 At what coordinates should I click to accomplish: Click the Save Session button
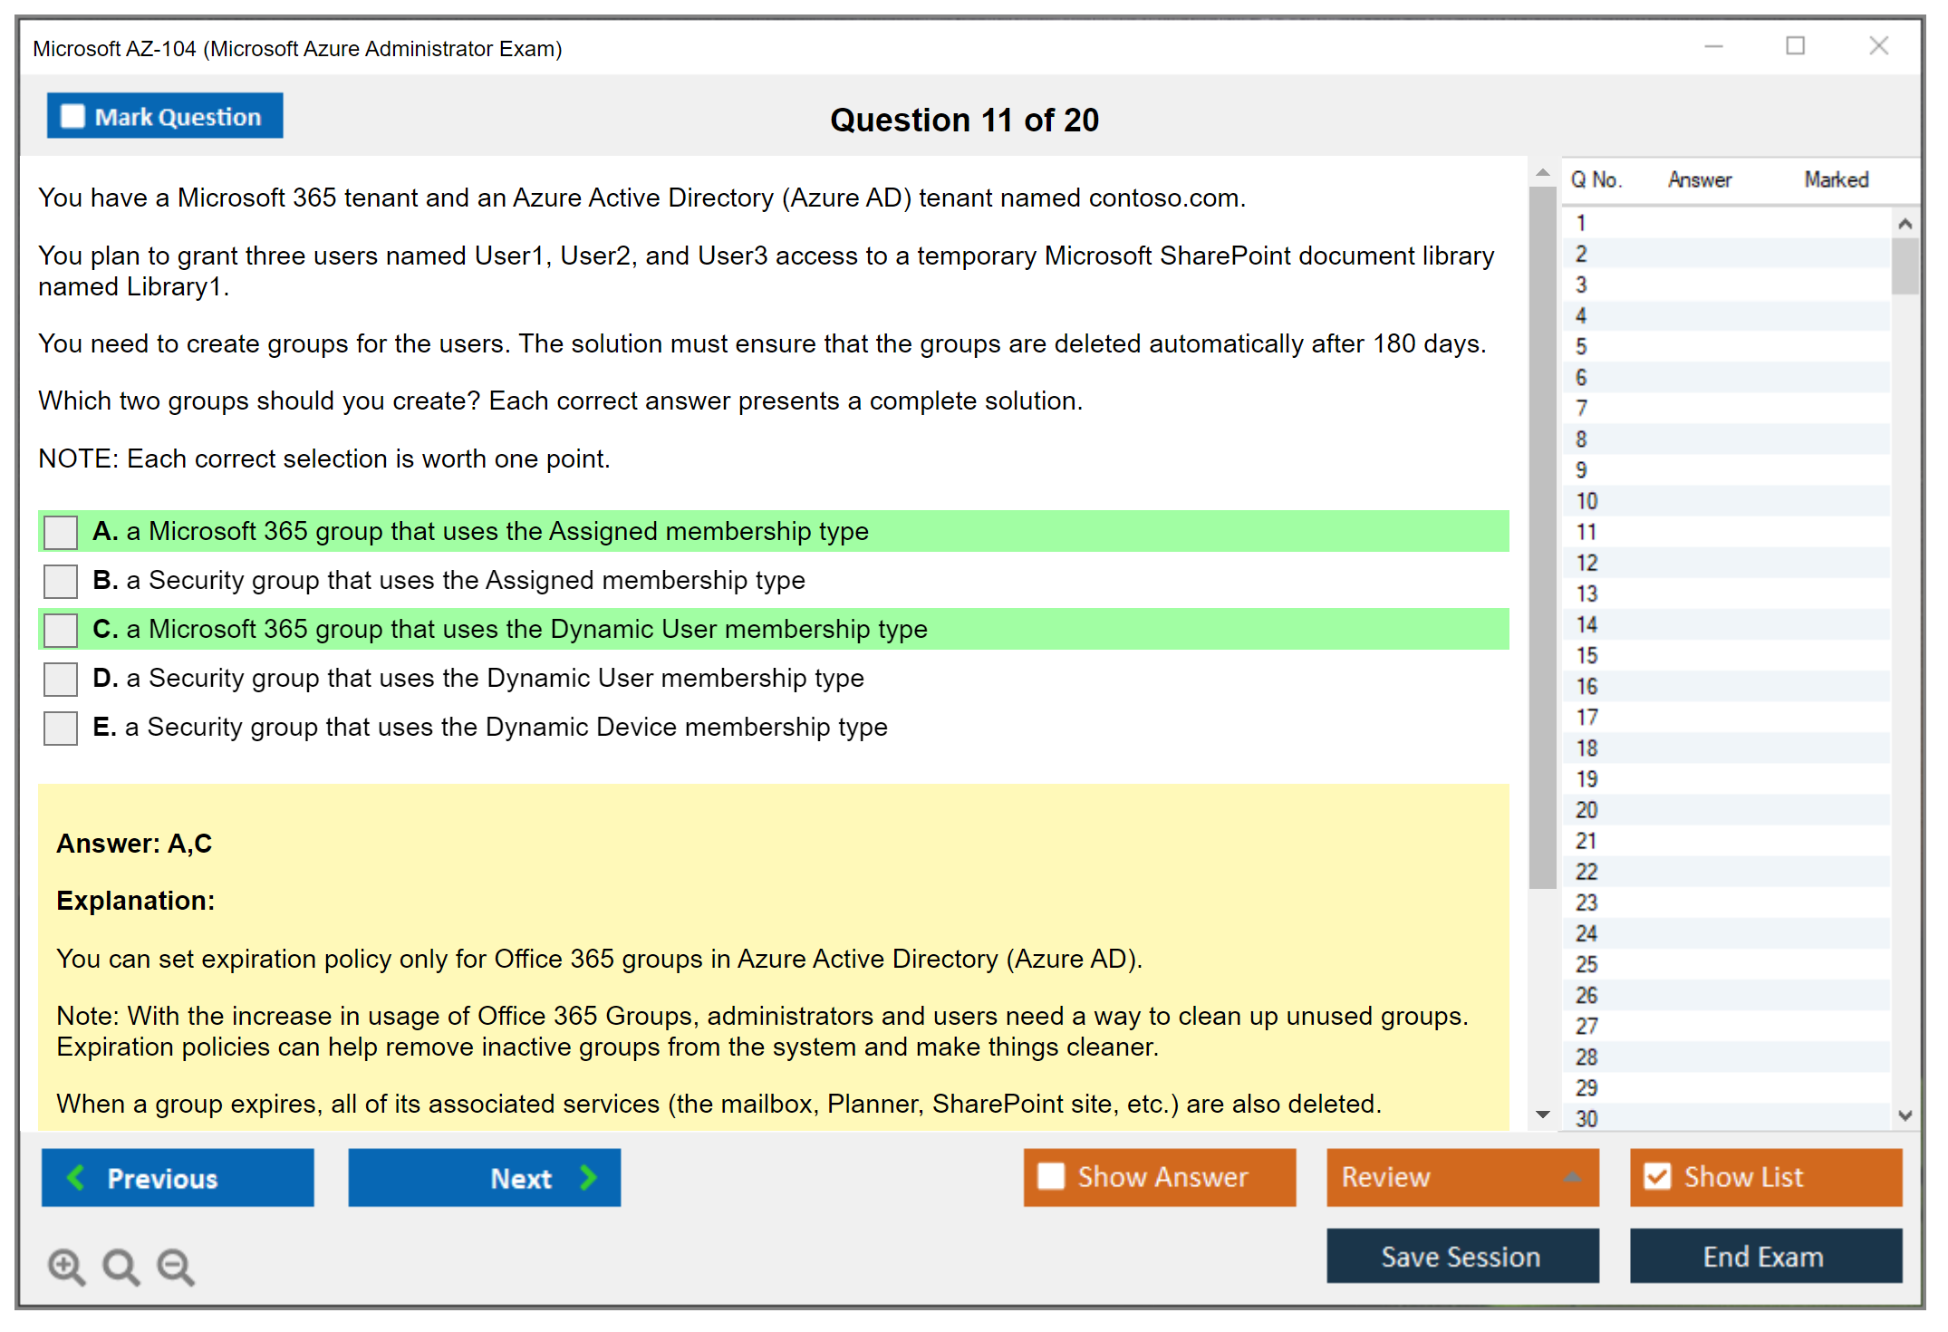click(x=1461, y=1256)
